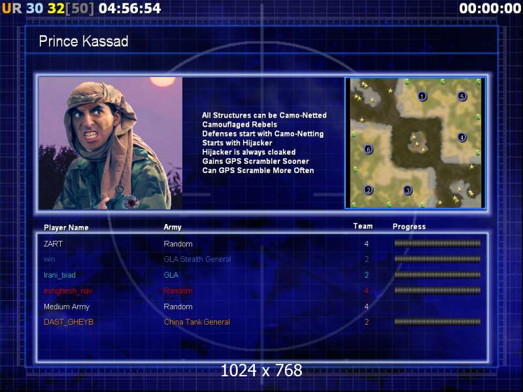Click start position 5 on minimap
This screenshot has height=392, width=523.
[x=462, y=96]
